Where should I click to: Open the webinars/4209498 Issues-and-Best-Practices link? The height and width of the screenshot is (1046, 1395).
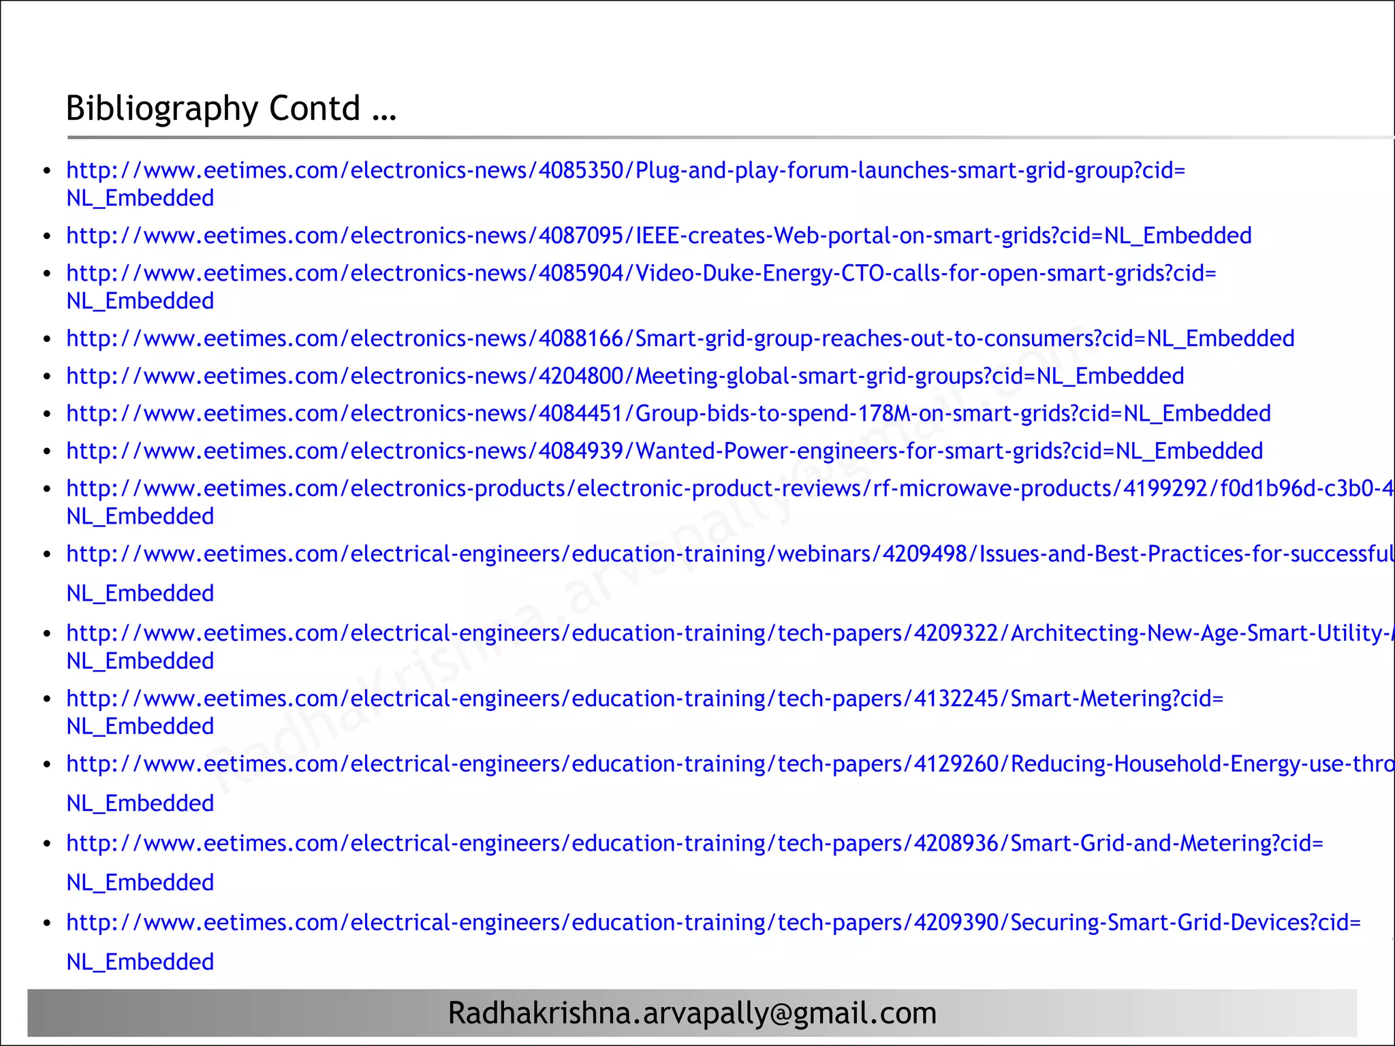point(730,573)
